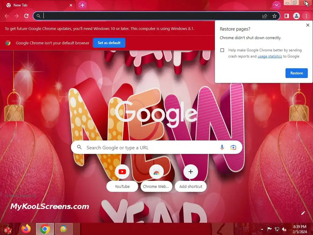Viewport: 313px width, 235px height.
Task: Expand the tab search dropdown
Action: (x=276, y=5)
